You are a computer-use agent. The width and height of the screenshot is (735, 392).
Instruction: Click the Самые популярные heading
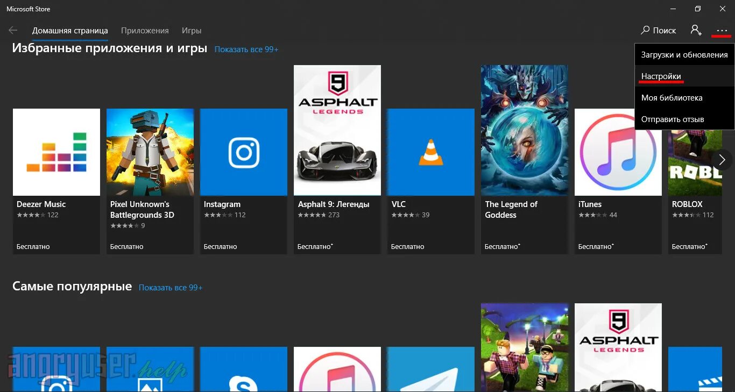pos(72,287)
